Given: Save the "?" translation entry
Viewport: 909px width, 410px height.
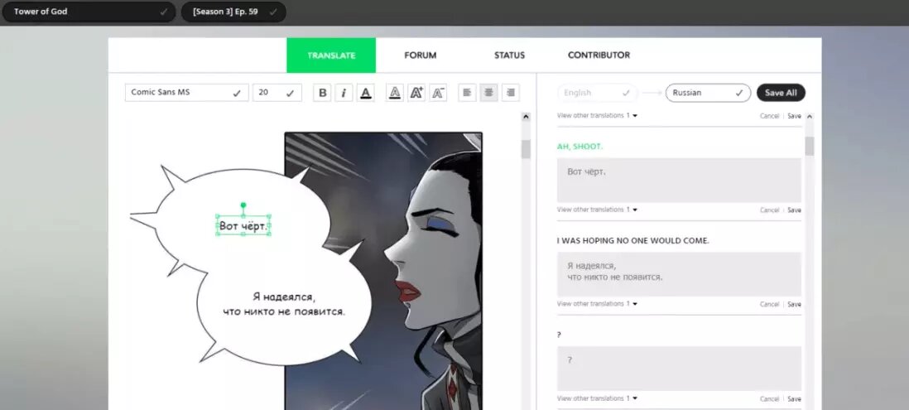Looking at the screenshot, I should (794, 399).
